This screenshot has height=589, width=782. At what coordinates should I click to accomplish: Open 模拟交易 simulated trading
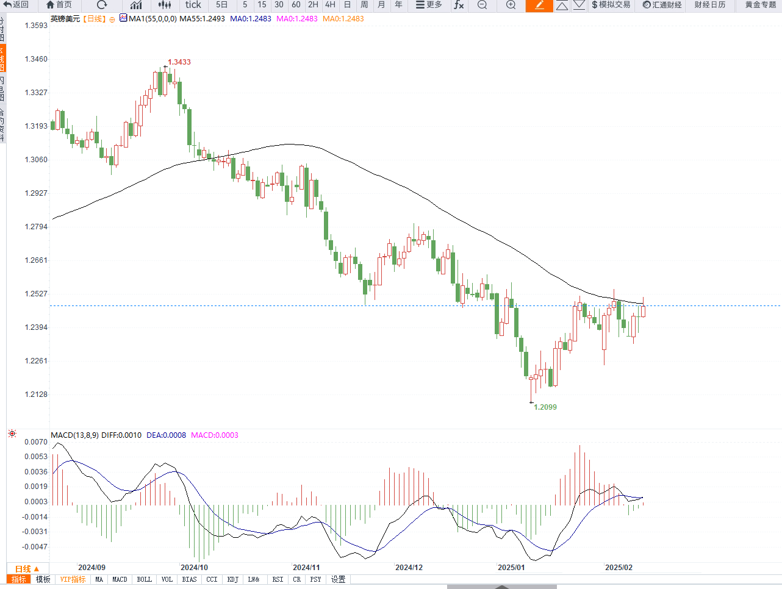[x=611, y=5]
